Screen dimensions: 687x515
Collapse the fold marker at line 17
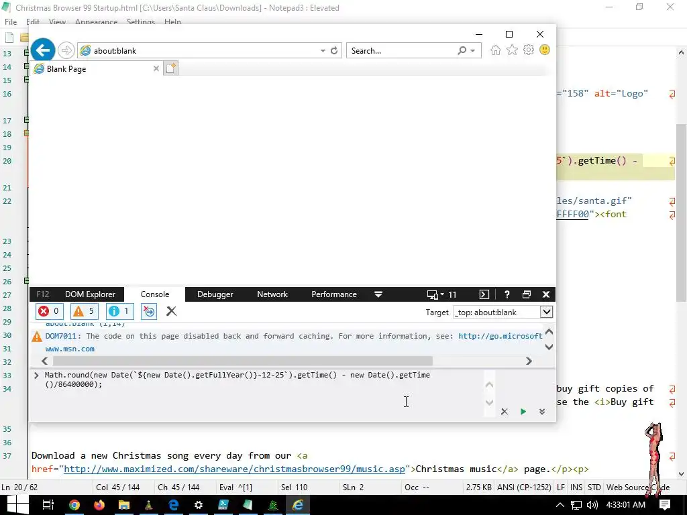pos(26,119)
